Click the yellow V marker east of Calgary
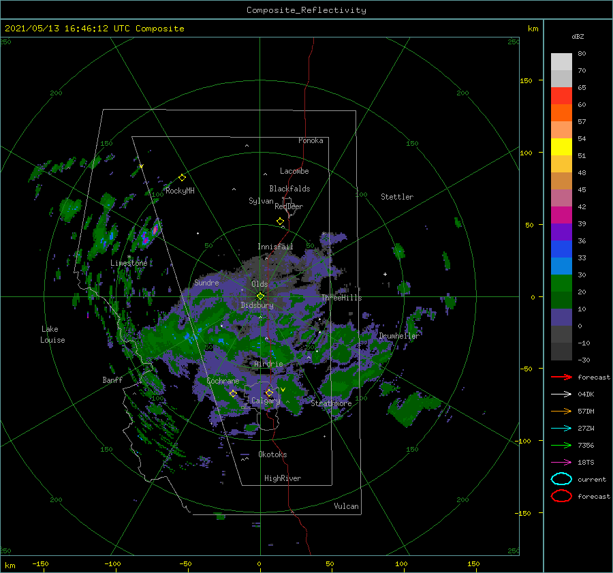 [x=283, y=390]
